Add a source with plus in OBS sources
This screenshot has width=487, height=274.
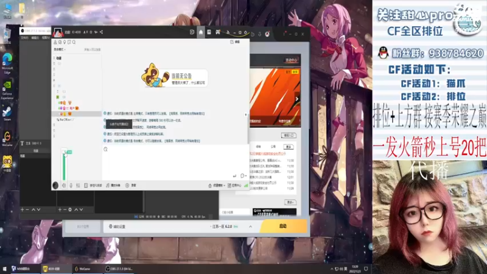coord(60,209)
